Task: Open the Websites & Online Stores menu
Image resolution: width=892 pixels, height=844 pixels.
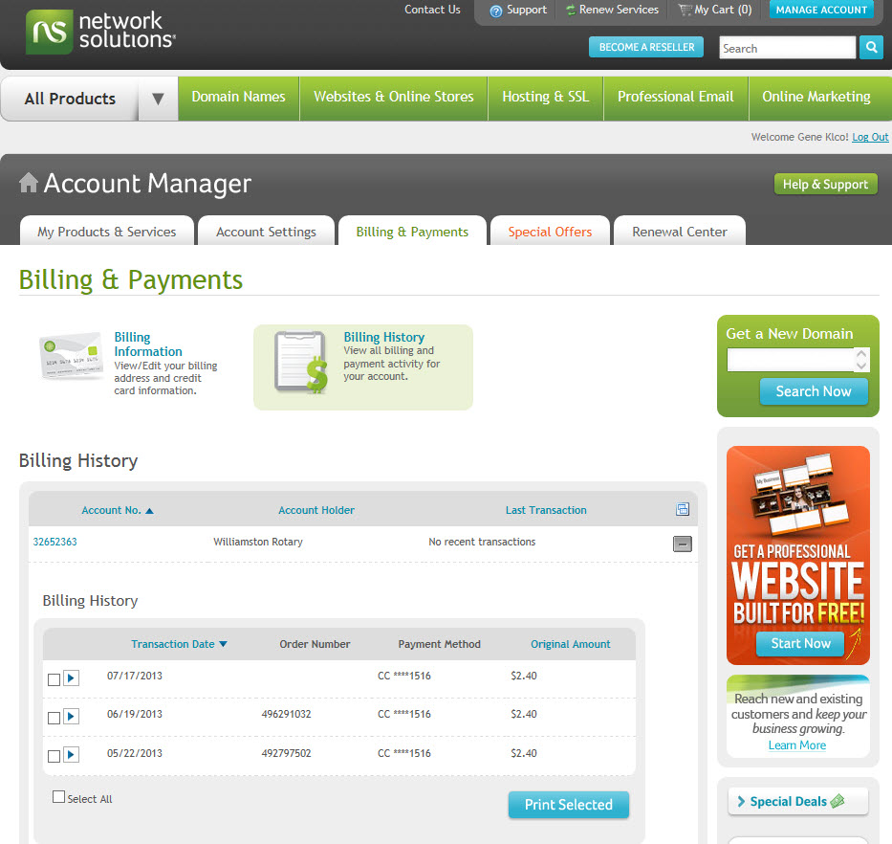Action: 394,98
